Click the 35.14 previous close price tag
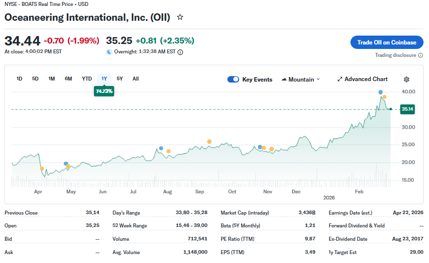429x263 pixels. pyautogui.click(x=407, y=109)
